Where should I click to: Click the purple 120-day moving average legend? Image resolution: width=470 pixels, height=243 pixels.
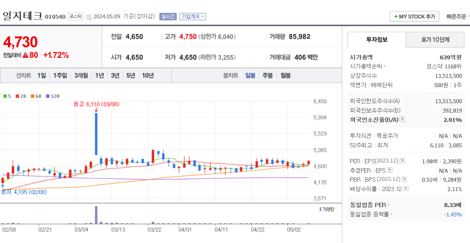[52, 96]
